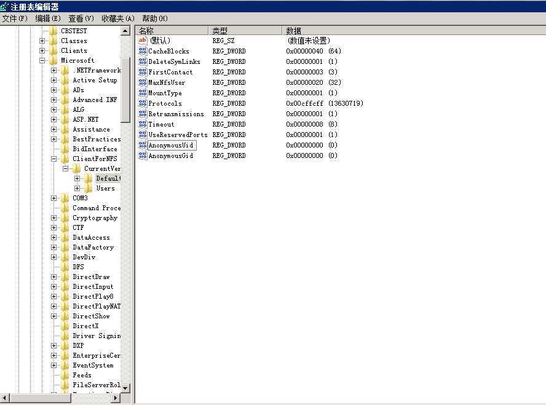Select the BidInterface key
The image size is (546, 405).
pos(95,149)
